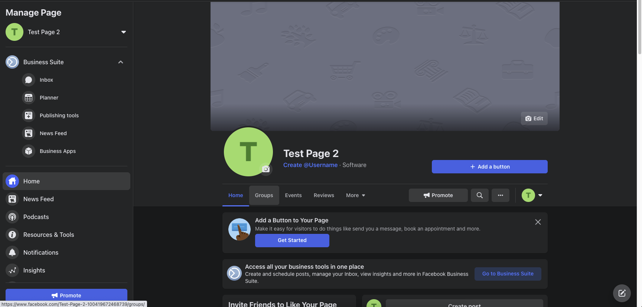Expand the More tab dropdown
The image size is (642, 307).
click(356, 195)
